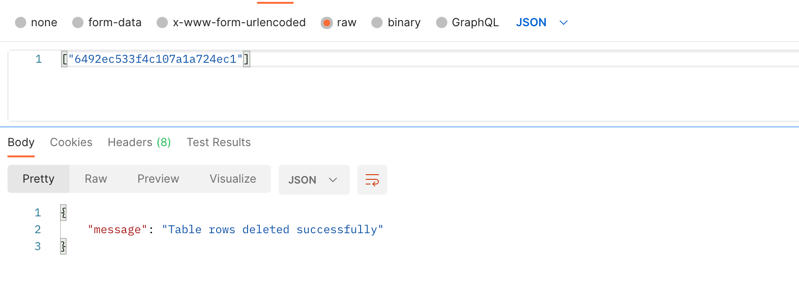Click the closing brace fold marker on line 3
The image size is (799, 295).
click(62, 246)
